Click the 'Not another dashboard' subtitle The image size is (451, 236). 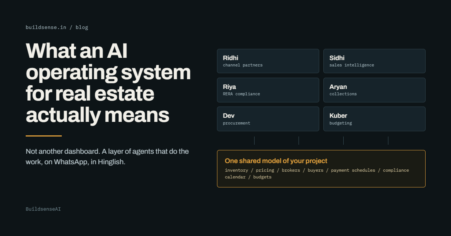(107, 156)
